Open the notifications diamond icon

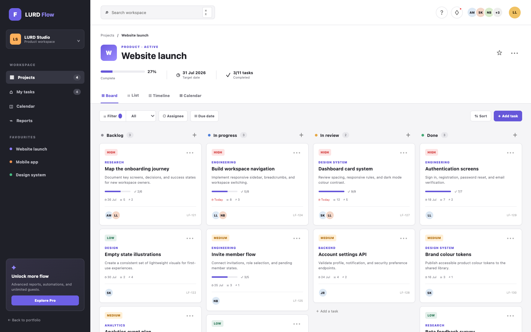tap(457, 13)
